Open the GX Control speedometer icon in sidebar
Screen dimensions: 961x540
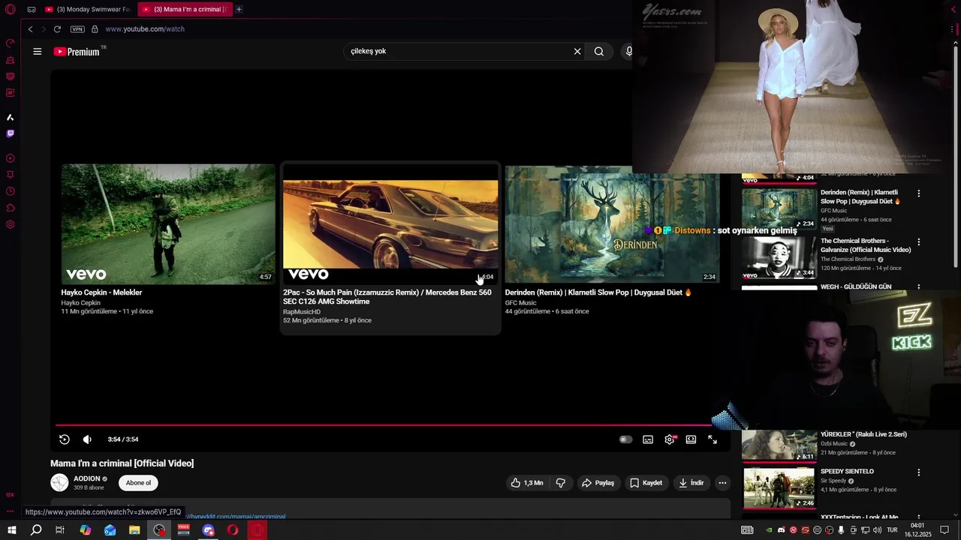click(x=11, y=43)
